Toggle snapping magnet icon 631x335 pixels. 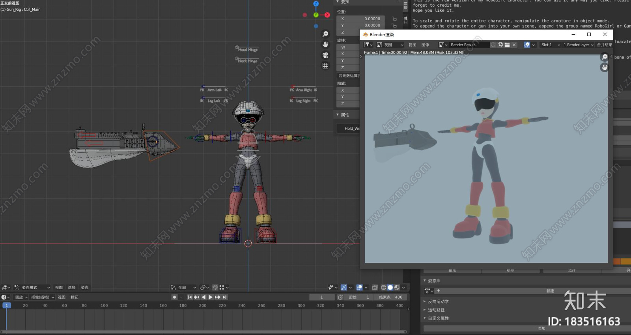(x=215, y=288)
